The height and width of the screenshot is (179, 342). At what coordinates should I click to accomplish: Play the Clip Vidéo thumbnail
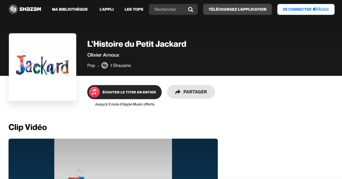click(x=113, y=159)
